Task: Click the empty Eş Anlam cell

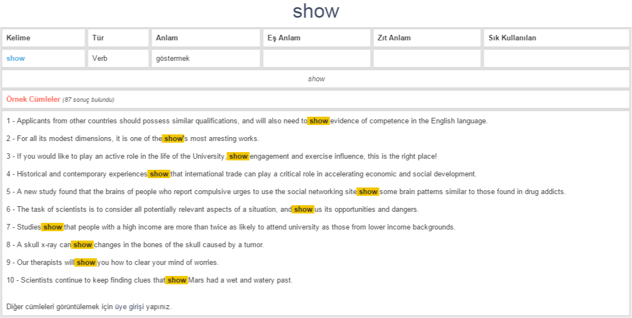Action: point(317,59)
